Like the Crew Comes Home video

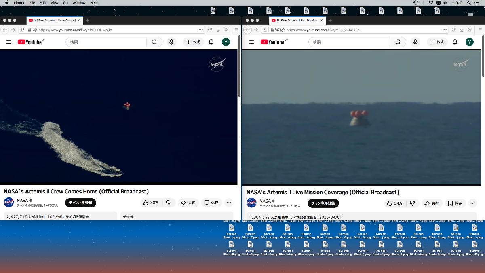click(150, 203)
